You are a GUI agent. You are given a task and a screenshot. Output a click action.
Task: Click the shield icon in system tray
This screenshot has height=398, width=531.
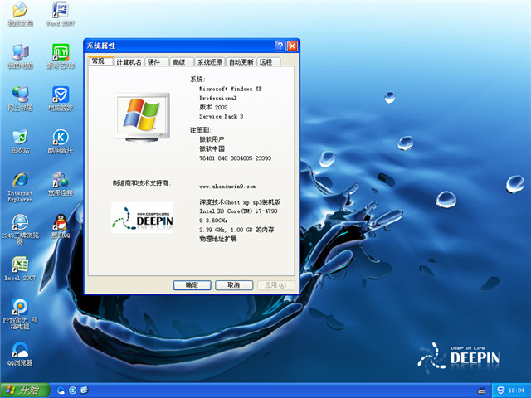click(x=501, y=391)
